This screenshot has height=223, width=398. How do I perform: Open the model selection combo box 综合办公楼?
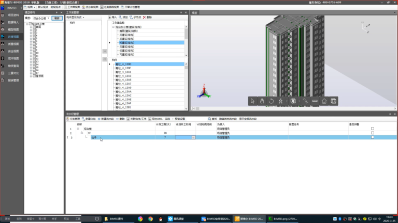(41, 18)
